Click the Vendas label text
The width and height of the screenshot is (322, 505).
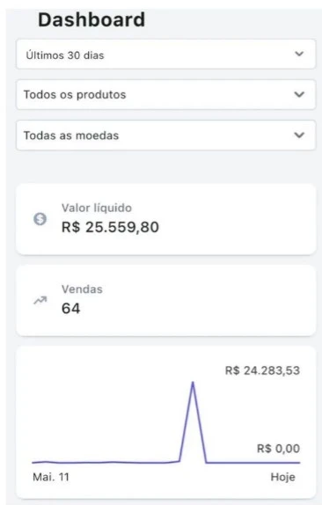(82, 289)
